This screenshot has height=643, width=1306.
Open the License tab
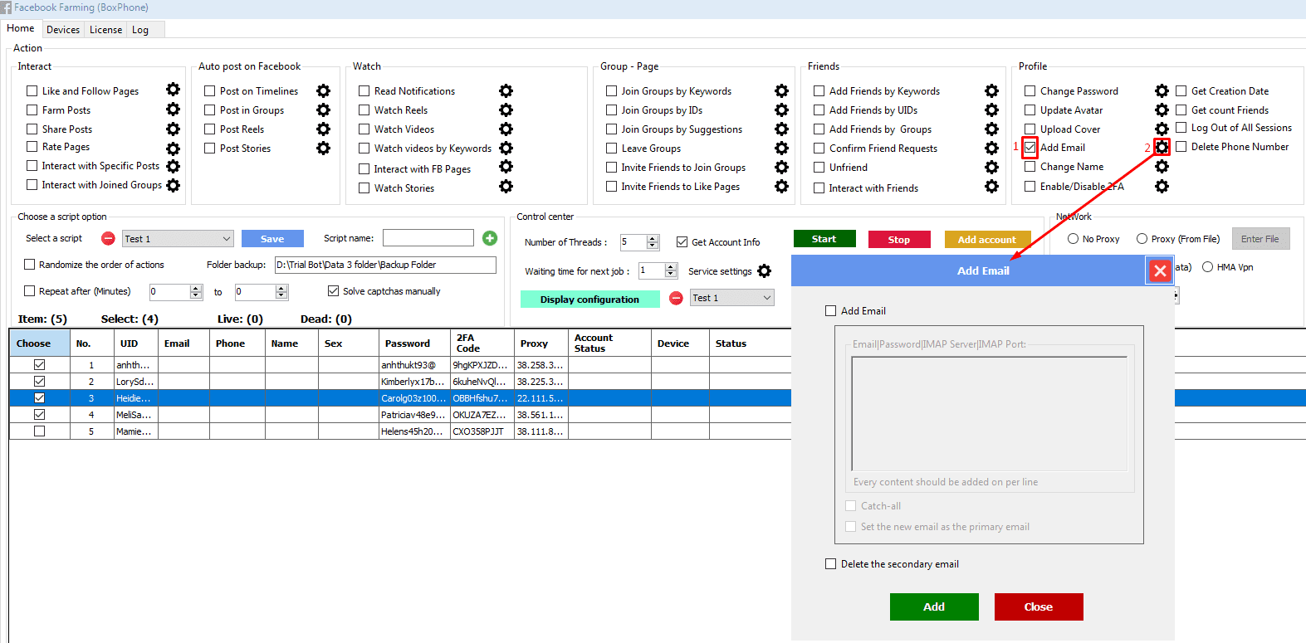pyautogui.click(x=105, y=30)
